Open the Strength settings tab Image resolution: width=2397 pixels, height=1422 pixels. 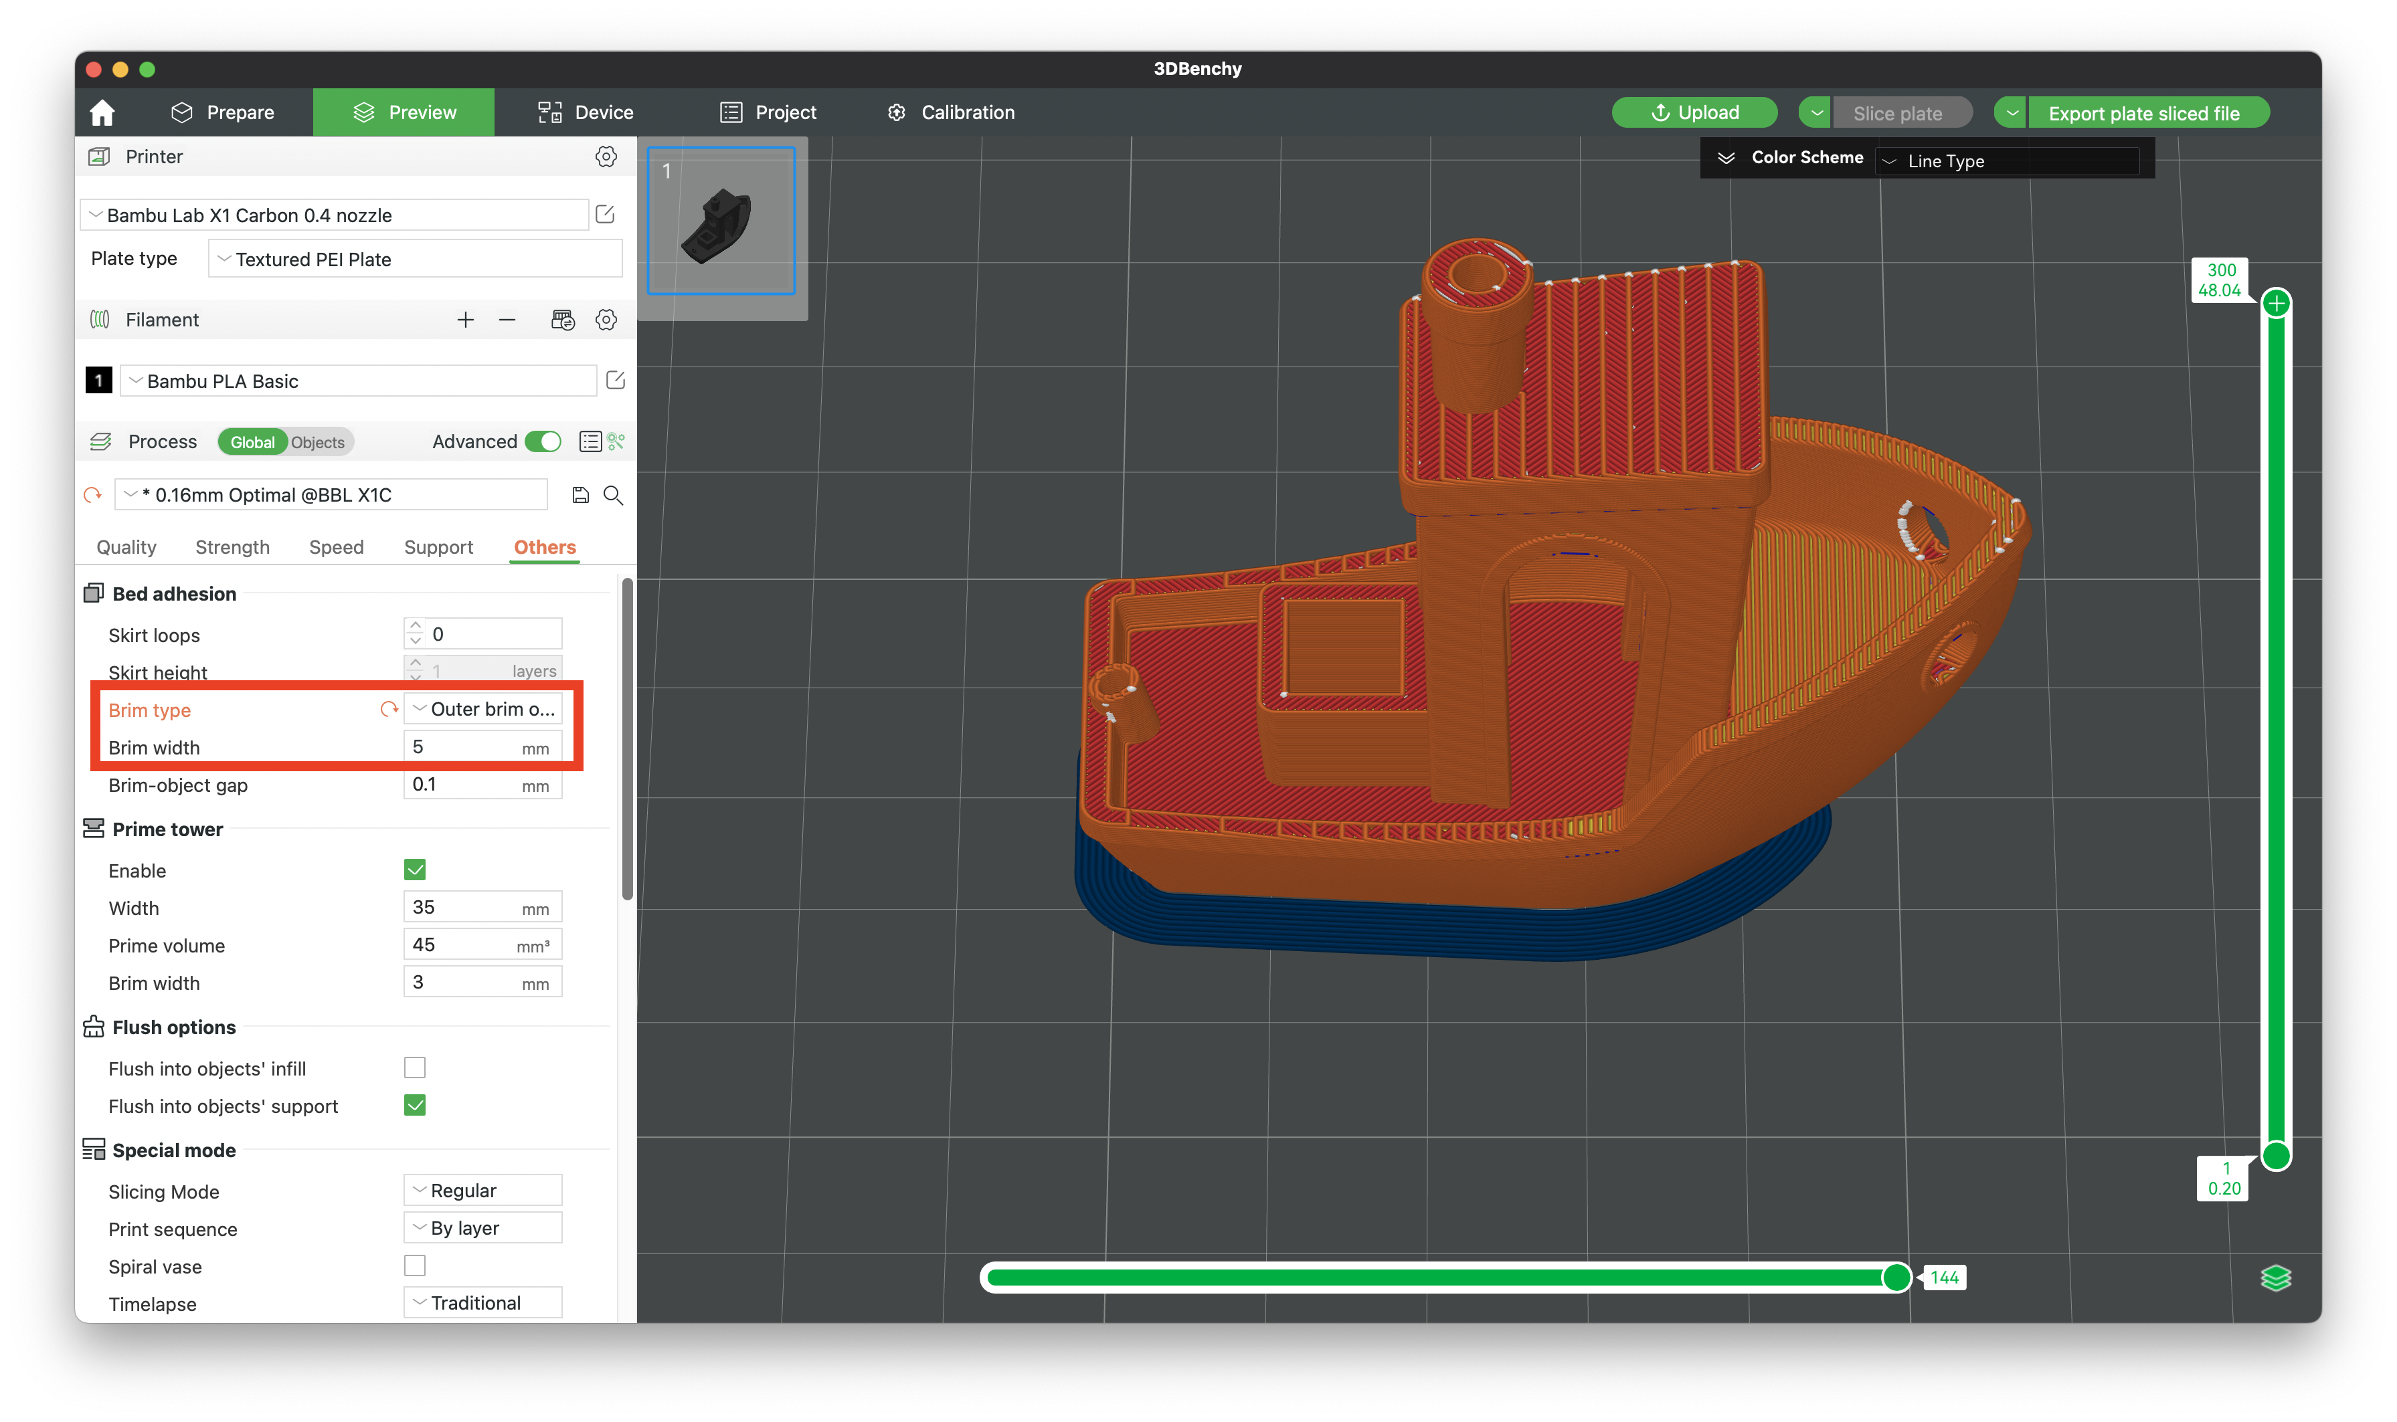pos(232,547)
